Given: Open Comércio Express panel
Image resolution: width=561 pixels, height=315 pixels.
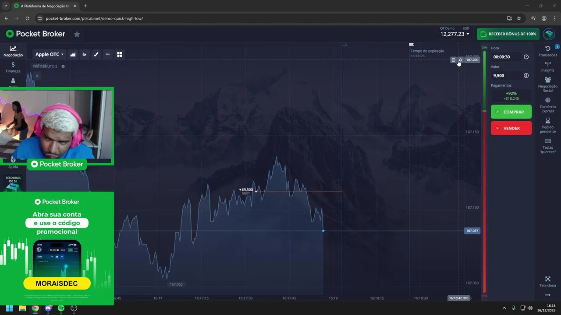Looking at the screenshot, I should point(548,105).
